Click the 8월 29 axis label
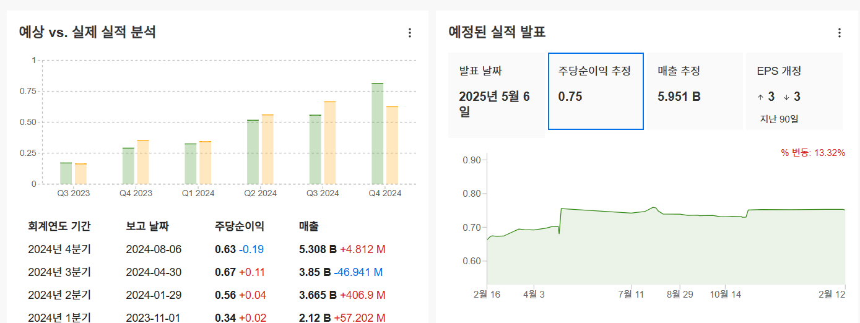Viewport: 860px width, 323px height. (679, 294)
